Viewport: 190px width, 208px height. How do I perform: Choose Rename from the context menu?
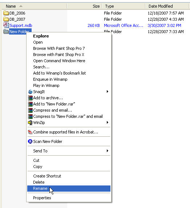(x=69, y=188)
